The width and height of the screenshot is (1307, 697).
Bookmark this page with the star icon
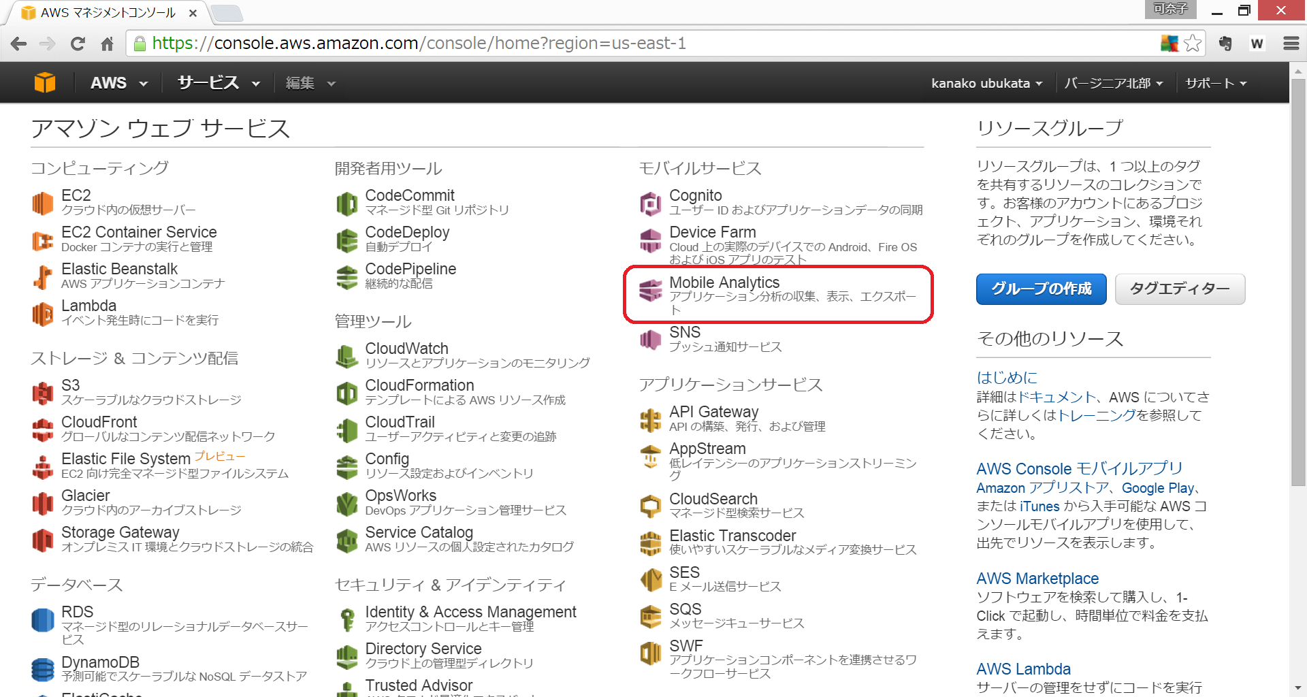click(x=1193, y=44)
